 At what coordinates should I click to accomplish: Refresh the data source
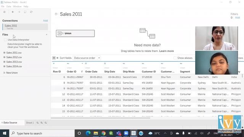tap(31, 12)
